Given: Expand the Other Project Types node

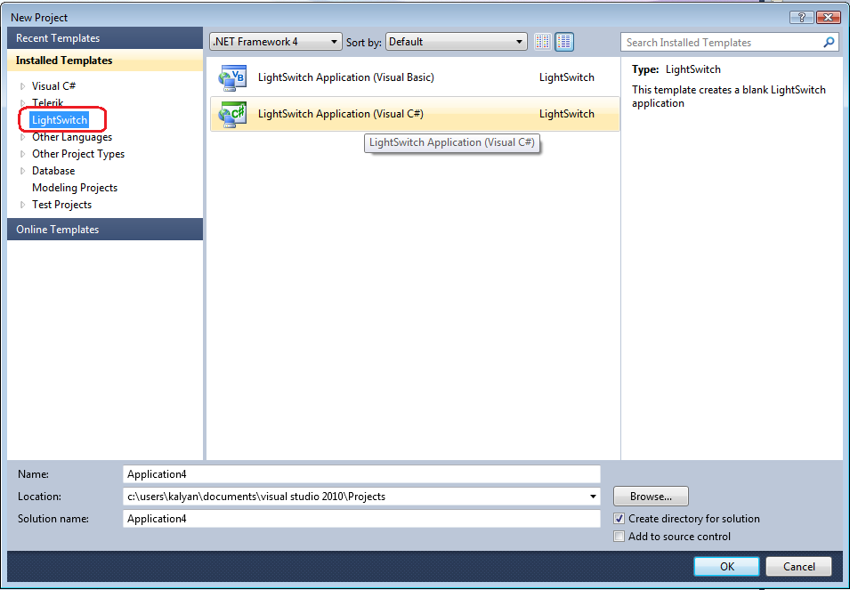Looking at the screenshot, I should [x=23, y=154].
